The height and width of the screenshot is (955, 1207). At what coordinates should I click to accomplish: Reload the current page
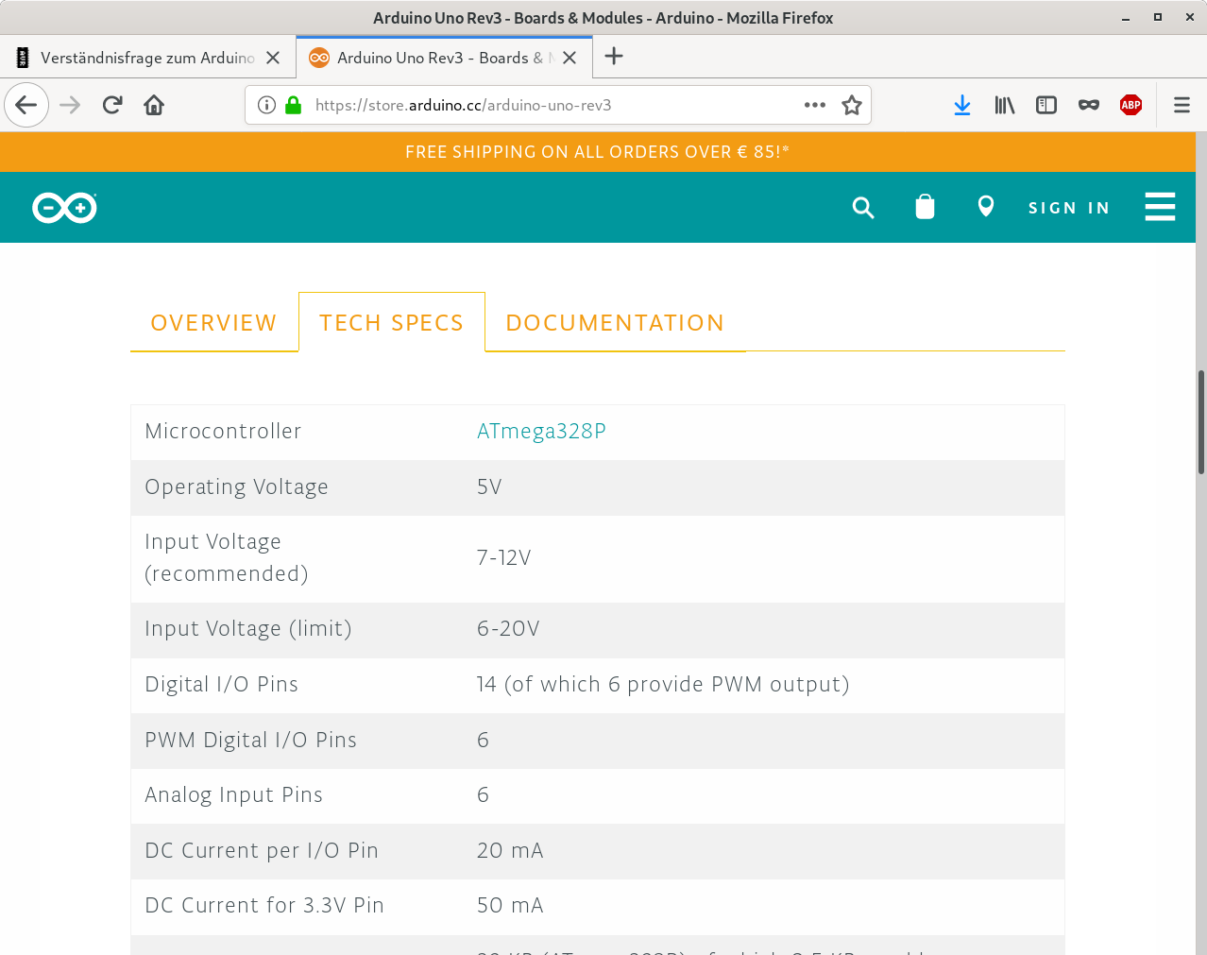coord(112,105)
